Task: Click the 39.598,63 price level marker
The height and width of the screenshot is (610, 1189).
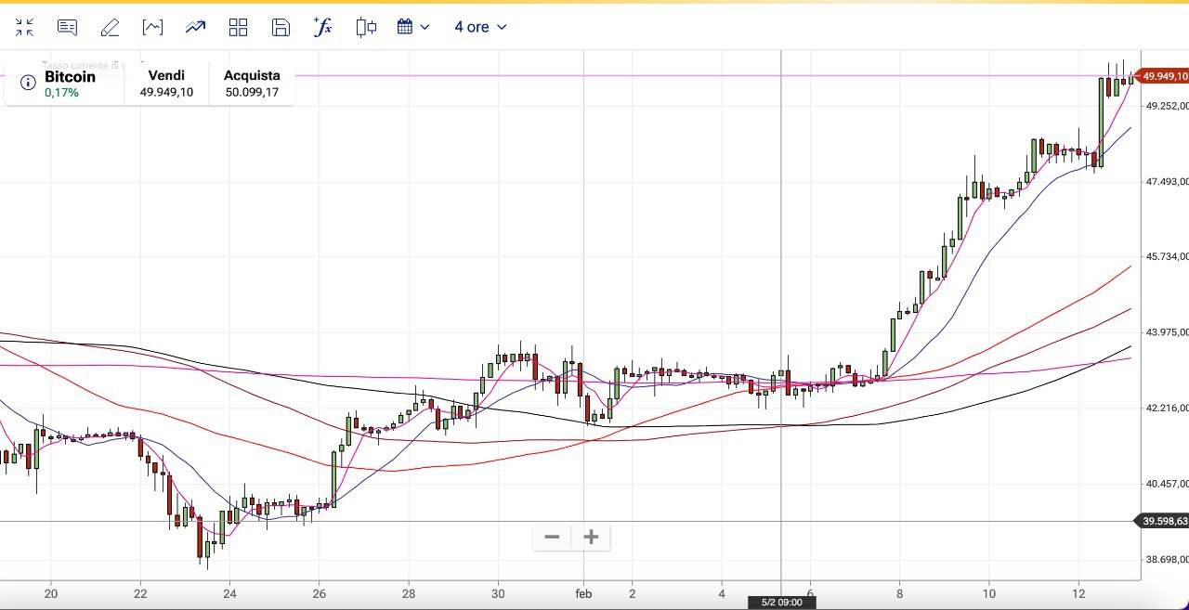Action: coord(1164,521)
